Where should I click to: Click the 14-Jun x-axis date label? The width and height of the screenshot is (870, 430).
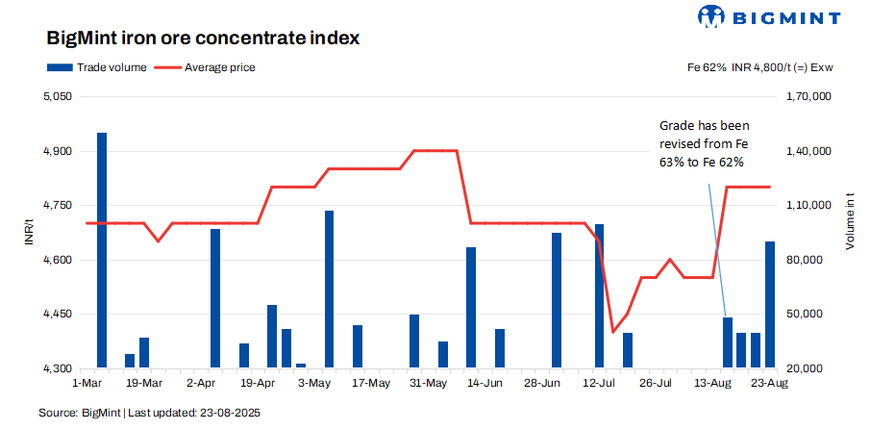pos(485,383)
